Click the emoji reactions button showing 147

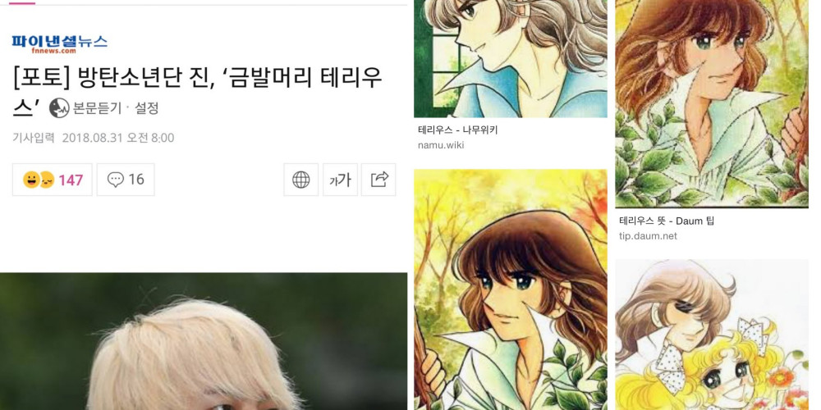tap(53, 180)
